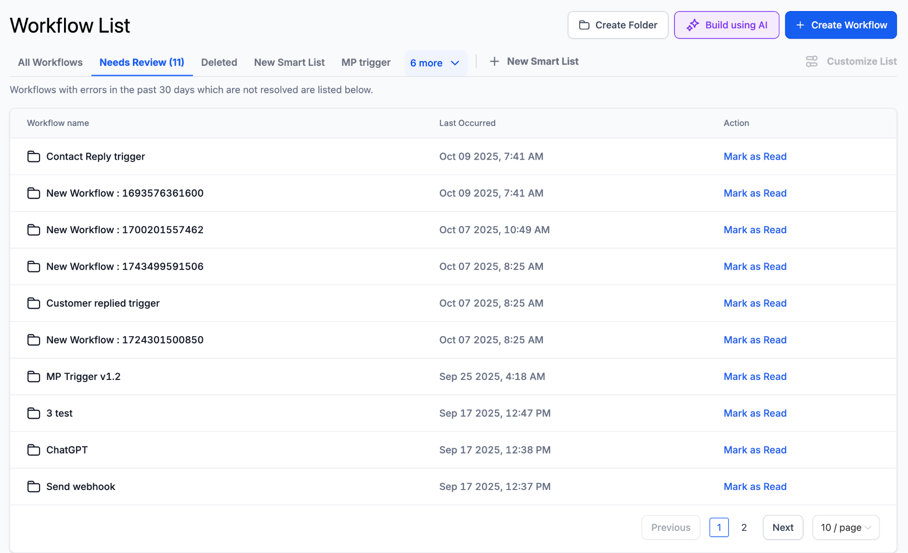The image size is (908, 553).
Task: Open the 10 / page size selector
Action: pos(846,528)
